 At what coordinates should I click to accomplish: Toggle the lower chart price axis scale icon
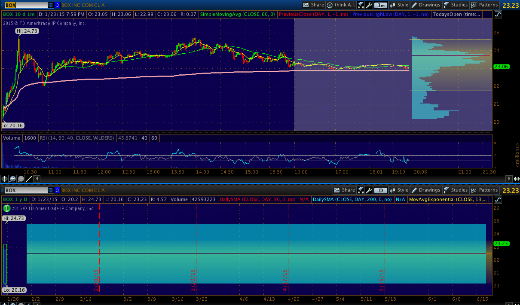click(498, 199)
